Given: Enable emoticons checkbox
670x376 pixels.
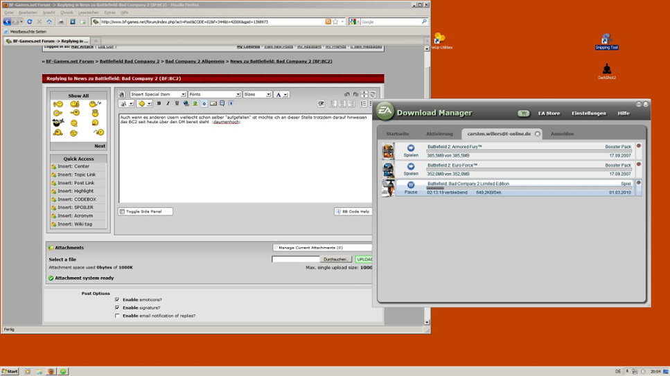Looking at the screenshot, I should coord(117,300).
